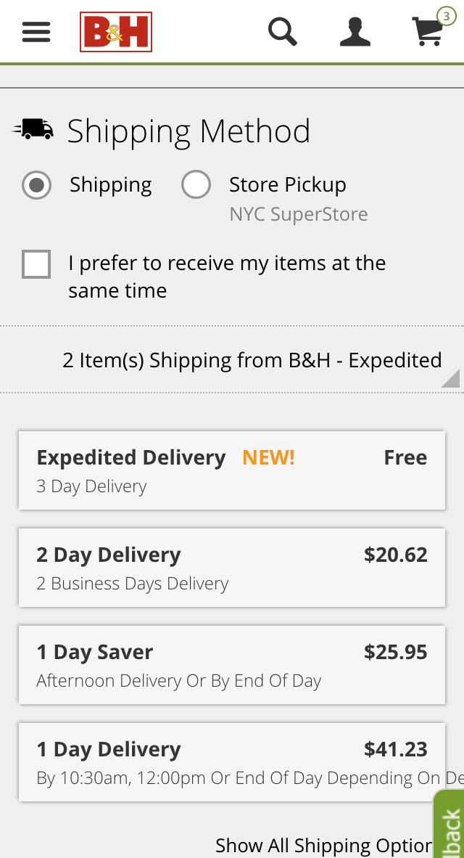Image resolution: width=464 pixels, height=858 pixels.
Task: Click the NYC SuperStore pickup location
Action: pos(298,215)
